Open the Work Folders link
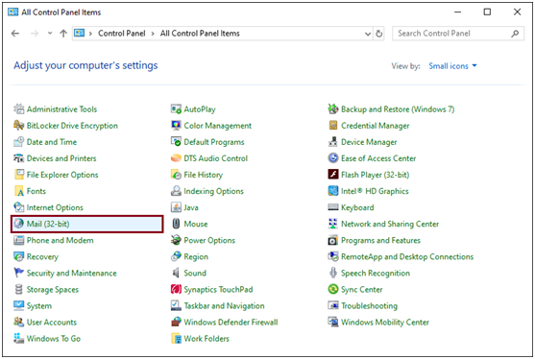The width and height of the screenshot is (535, 359). click(x=207, y=339)
